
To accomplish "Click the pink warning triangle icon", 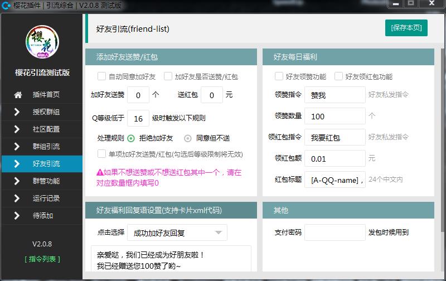I will (100, 172).
